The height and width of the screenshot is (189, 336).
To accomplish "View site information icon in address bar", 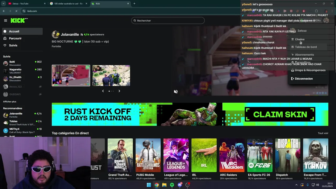I will point(24,11).
